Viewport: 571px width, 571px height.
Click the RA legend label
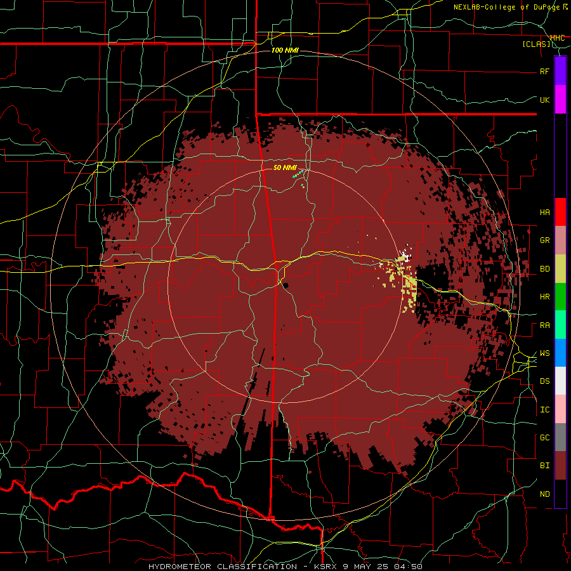pyautogui.click(x=544, y=325)
